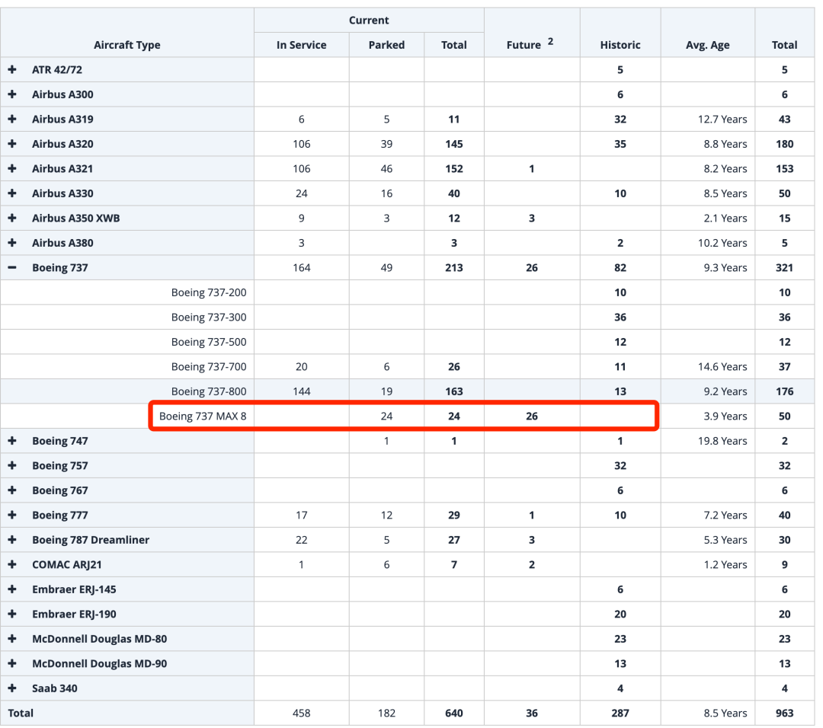Click Airbus A320 overall total 180
The width and height of the screenshot is (823, 728).
point(784,144)
